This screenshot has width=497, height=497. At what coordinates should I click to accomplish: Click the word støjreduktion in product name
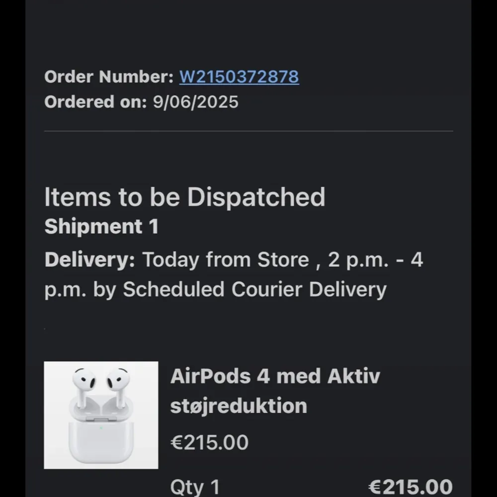pos(239,406)
